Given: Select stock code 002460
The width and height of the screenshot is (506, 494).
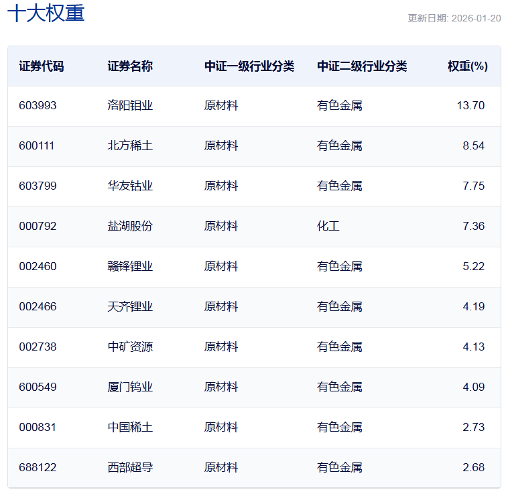Looking at the screenshot, I should click(38, 267).
